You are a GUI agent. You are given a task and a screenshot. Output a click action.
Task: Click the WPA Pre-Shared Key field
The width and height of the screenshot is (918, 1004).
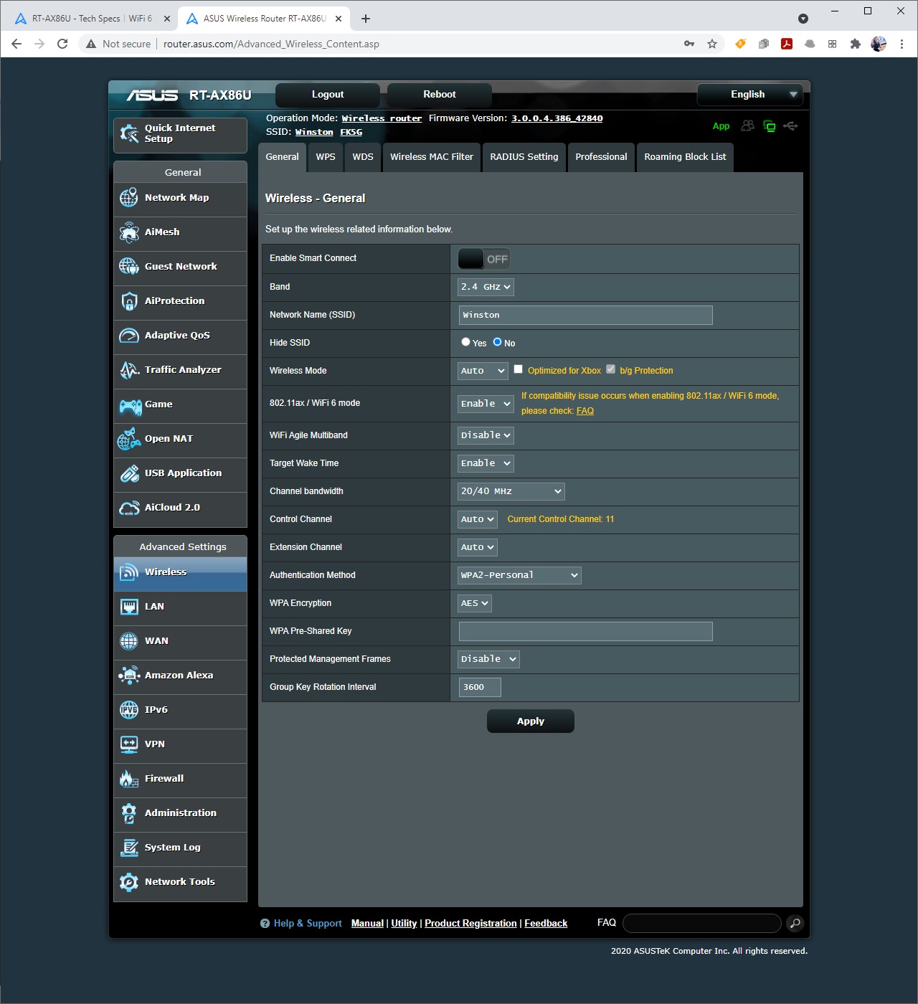[x=585, y=631]
